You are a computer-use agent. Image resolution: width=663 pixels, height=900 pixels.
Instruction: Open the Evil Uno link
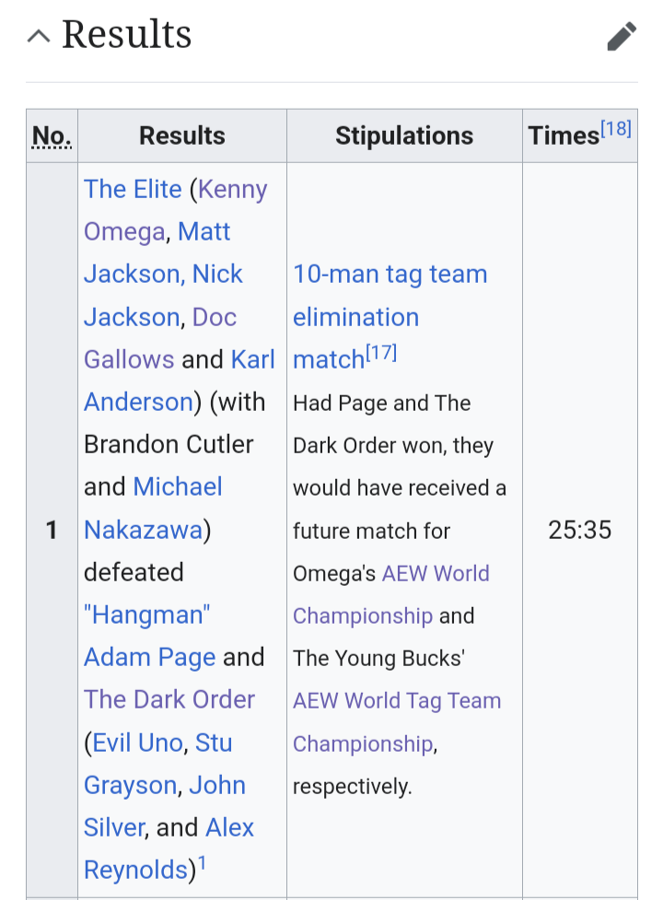tap(137, 742)
